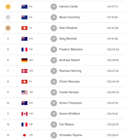Click the Japan flag for Hirokatsu Tayama
Image resolution: width=124 pixels, height=139 pixels.
tap(24, 135)
